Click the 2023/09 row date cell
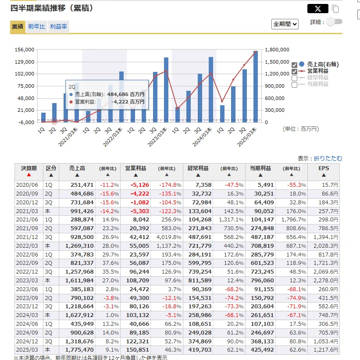The image size is (360, 360). pyautogui.click(x=29, y=298)
